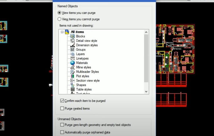The height and width of the screenshot is (136, 214).
Task: Select 'Plot styles' tree entry
Action: (82, 76)
